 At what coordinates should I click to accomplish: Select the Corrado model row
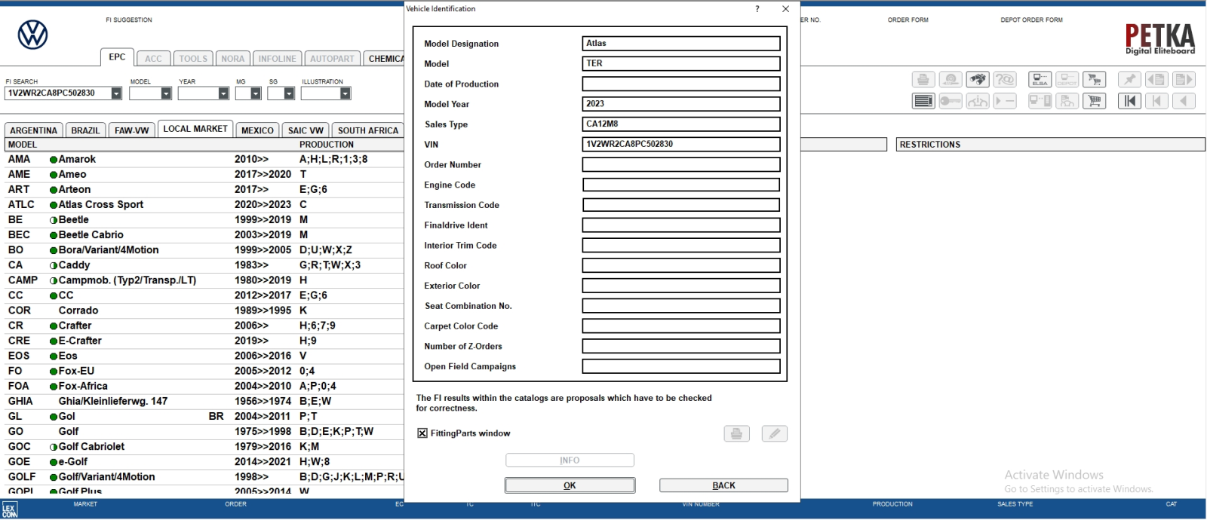204,310
